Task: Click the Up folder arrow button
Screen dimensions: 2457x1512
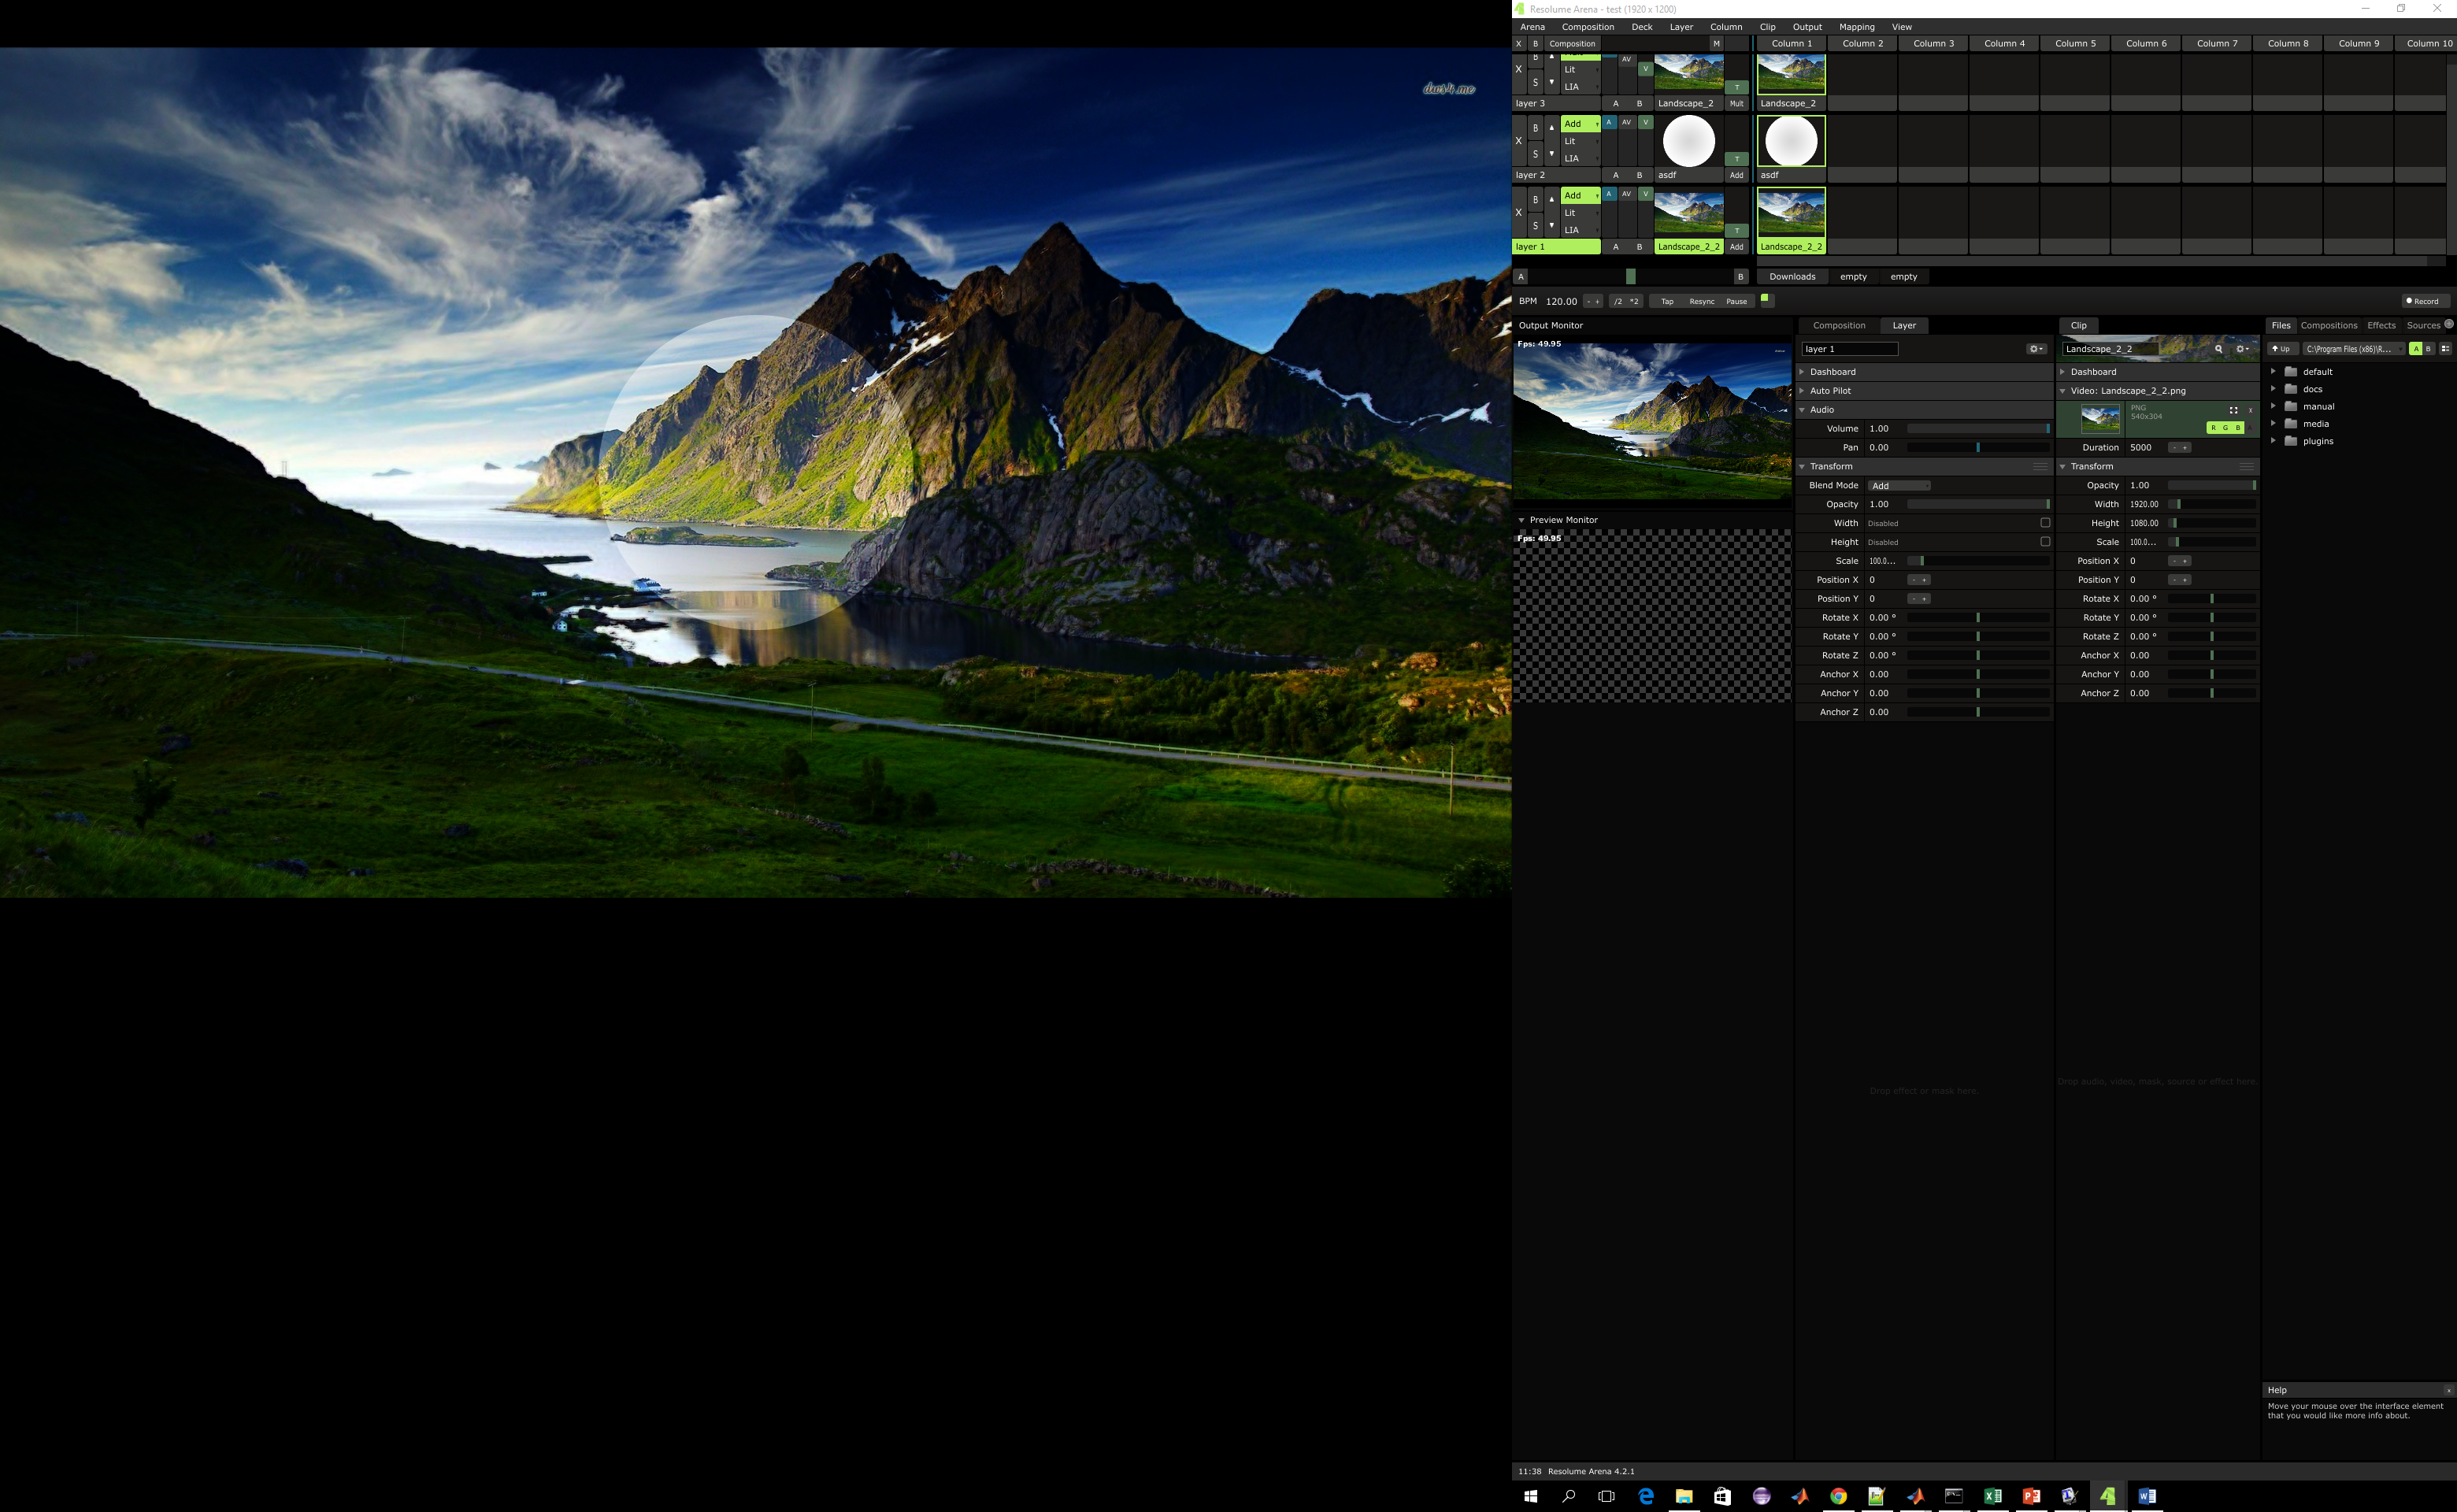Action: (x=2281, y=349)
